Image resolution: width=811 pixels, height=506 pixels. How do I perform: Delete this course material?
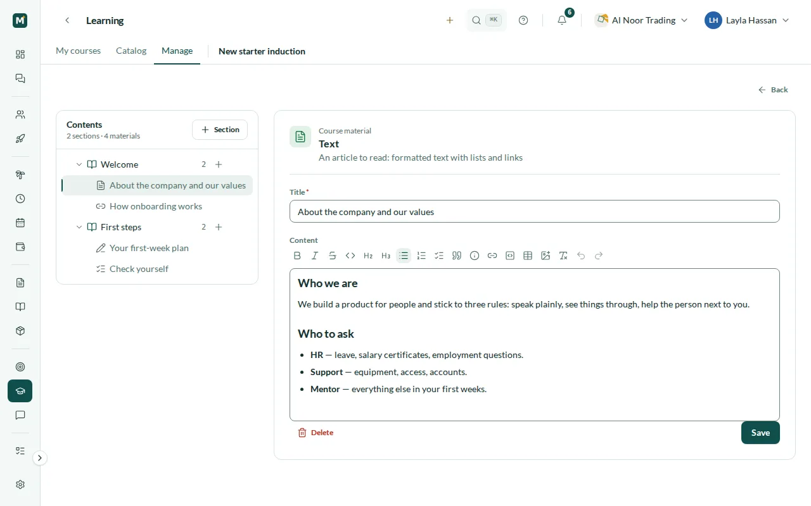pyautogui.click(x=316, y=433)
